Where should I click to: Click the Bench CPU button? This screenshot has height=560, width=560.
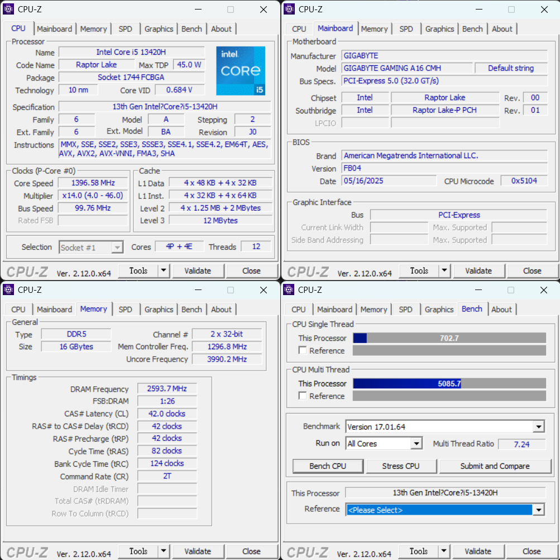point(328,466)
